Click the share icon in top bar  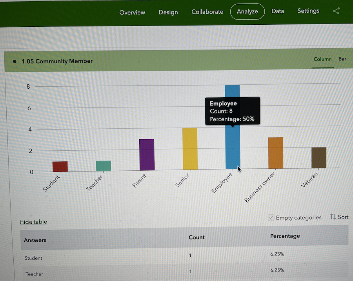point(336,11)
